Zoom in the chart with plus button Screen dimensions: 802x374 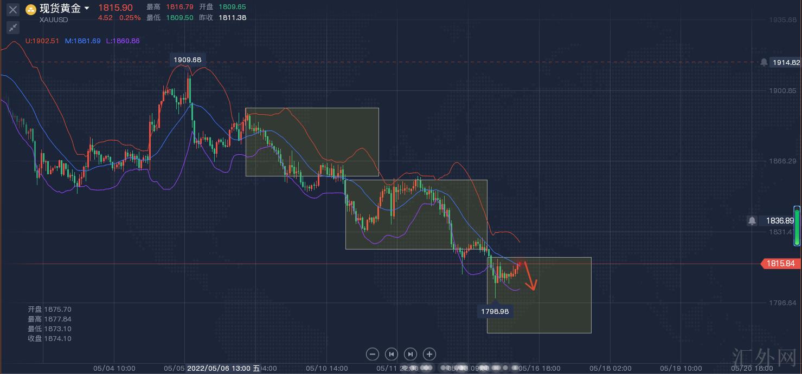[429, 354]
